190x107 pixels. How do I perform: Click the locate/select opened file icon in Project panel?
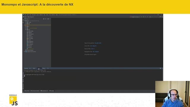tap(44, 19)
